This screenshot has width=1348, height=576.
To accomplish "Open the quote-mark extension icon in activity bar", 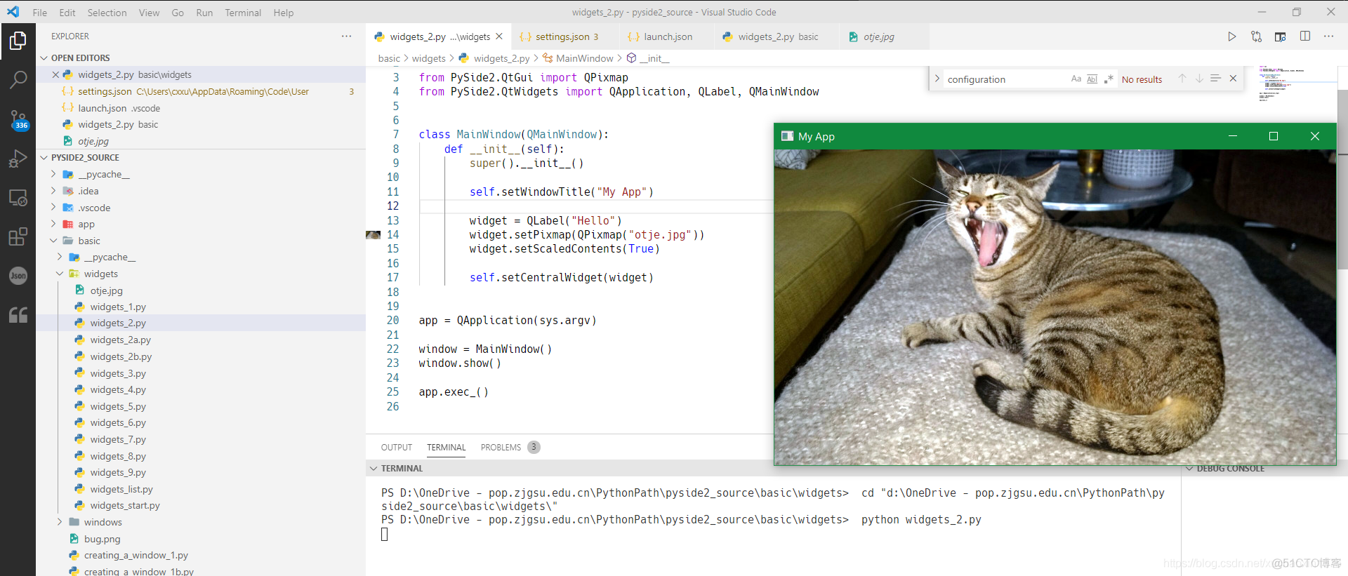I will 18,315.
